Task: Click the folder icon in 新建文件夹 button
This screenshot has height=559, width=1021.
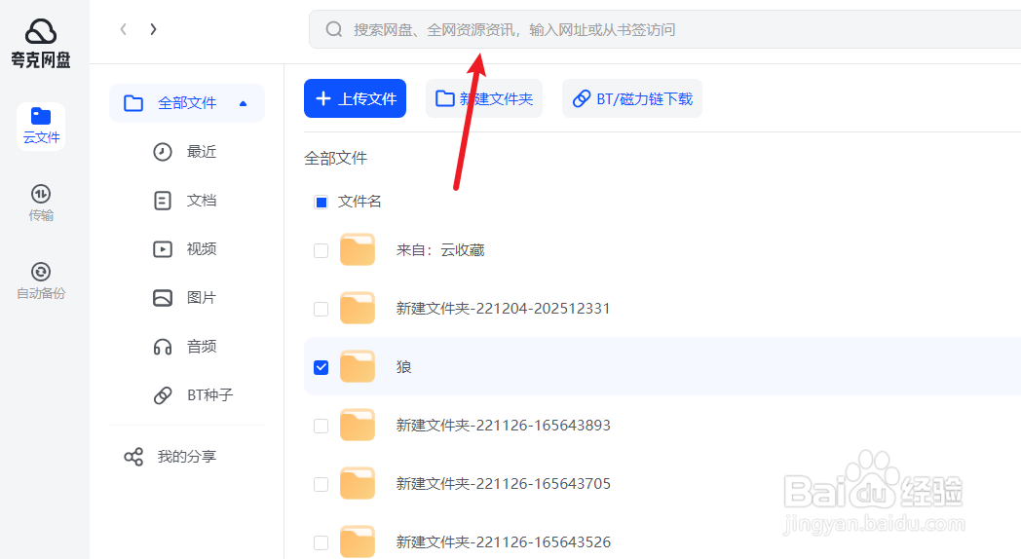Action: coord(444,98)
